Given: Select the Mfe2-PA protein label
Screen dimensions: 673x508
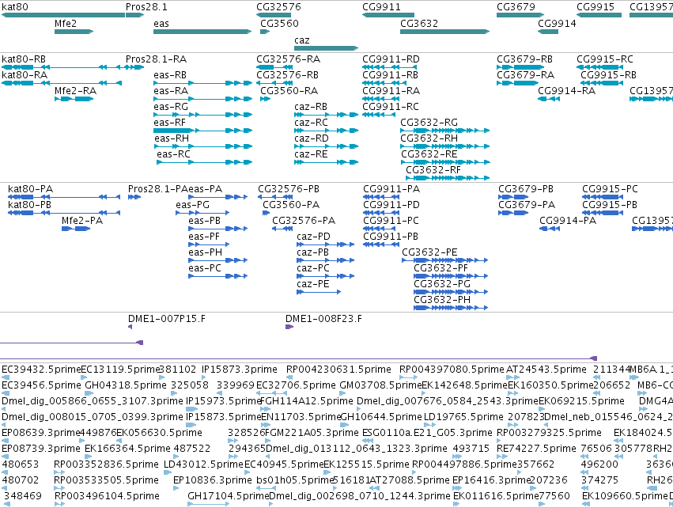Looking at the screenshot, I should coord(82,221).
